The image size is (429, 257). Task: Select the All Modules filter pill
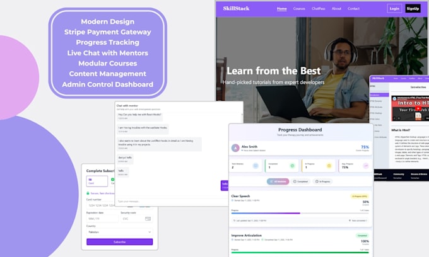pos(278,181)
